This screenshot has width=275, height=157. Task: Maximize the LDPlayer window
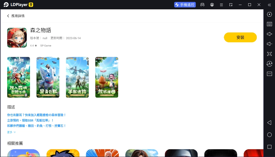pos(250,5)
